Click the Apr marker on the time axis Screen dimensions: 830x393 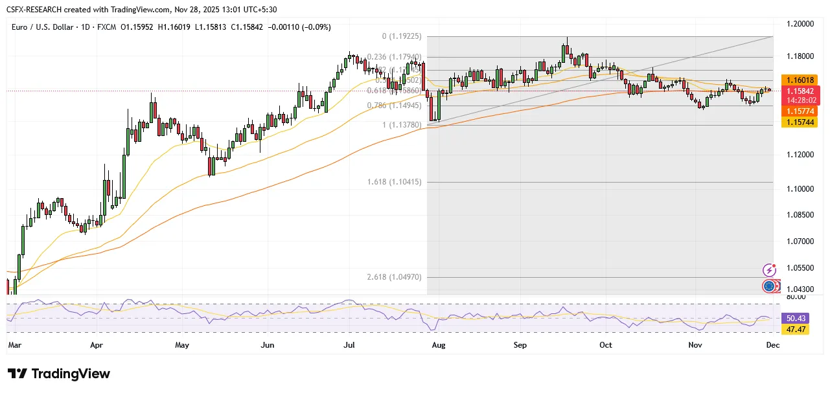[x=97, y=346]
